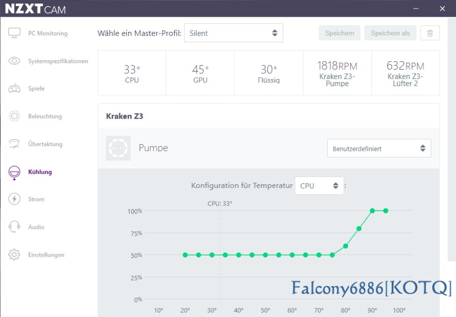Open the Strom section

click(x=36, y=199)
